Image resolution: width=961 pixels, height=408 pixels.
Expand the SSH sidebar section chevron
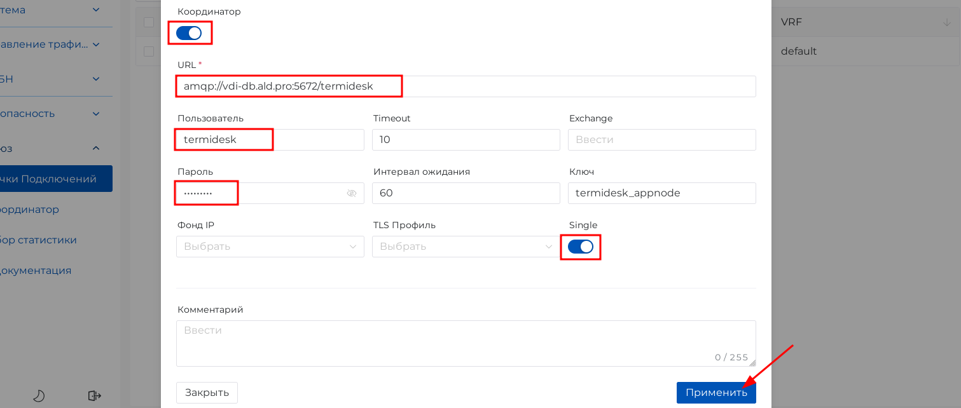click(96, 79)
